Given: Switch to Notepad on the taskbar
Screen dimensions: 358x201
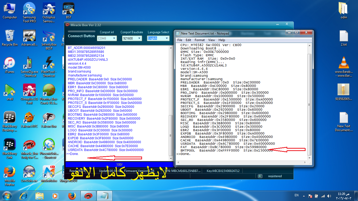Looking at the screenshot, I should click(x=105, y=196).
